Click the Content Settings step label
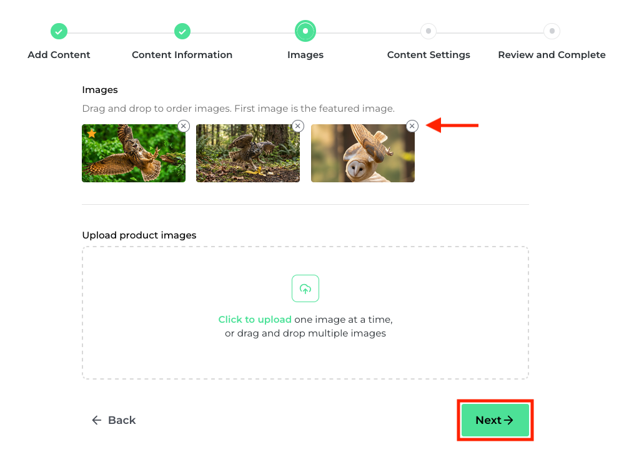This screenshot has height=457, width=629. pos(428,55)
